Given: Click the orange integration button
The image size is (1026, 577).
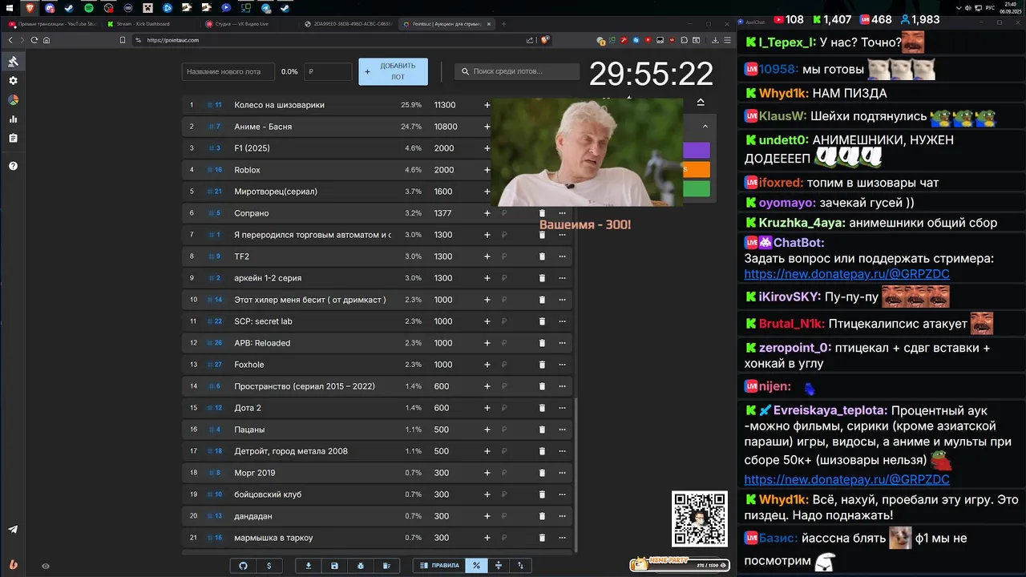Looking at the screenshot, I should 697,169.
